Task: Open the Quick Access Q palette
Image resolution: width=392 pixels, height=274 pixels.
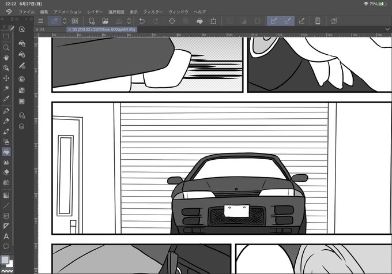Action: (22, 29)
